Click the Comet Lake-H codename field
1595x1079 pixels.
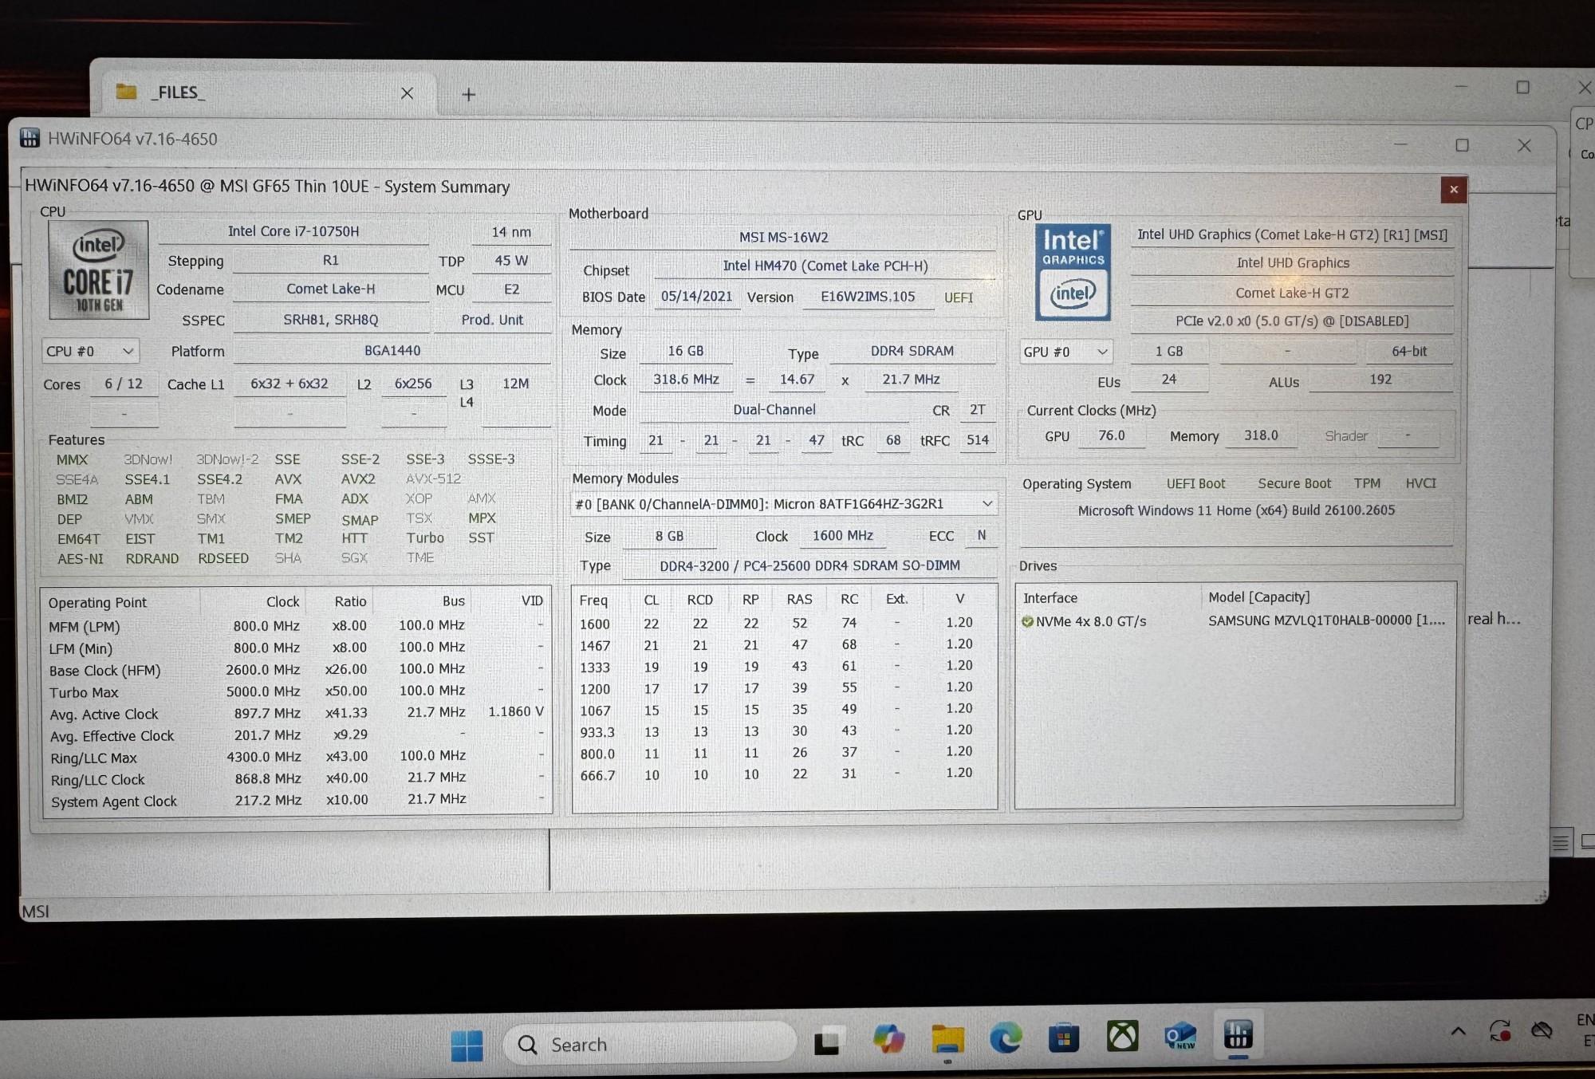(330, 289)
